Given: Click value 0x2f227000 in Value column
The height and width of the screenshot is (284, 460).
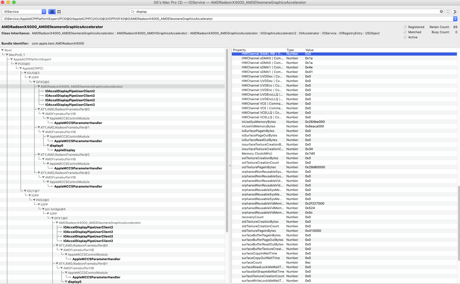Looking at the screenshot, I should click(315, 203).
